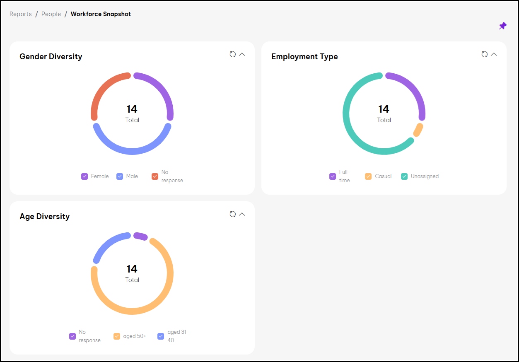The height and width of the screenshot is (362, 519).
Task: Open the Reports breadcrumb link
Action: coord(21,14)
